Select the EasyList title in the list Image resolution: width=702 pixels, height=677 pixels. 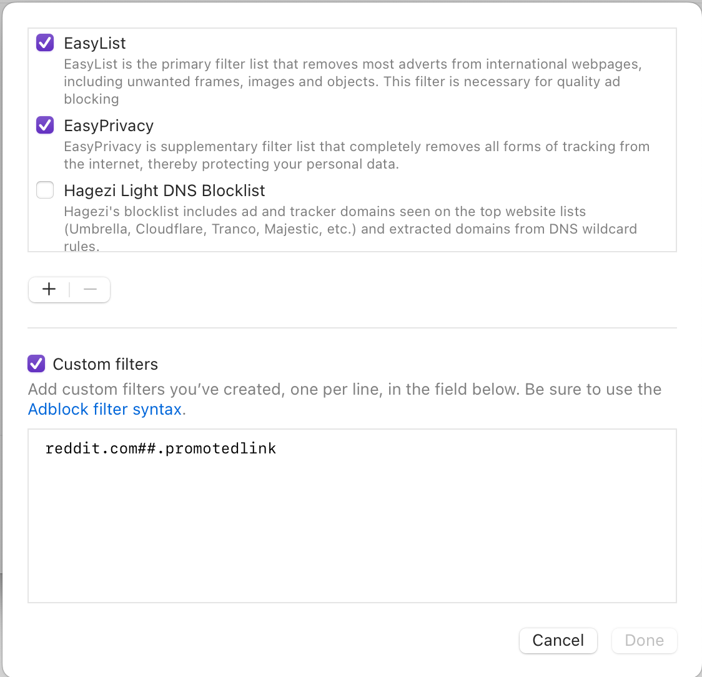tap(95, 43)
